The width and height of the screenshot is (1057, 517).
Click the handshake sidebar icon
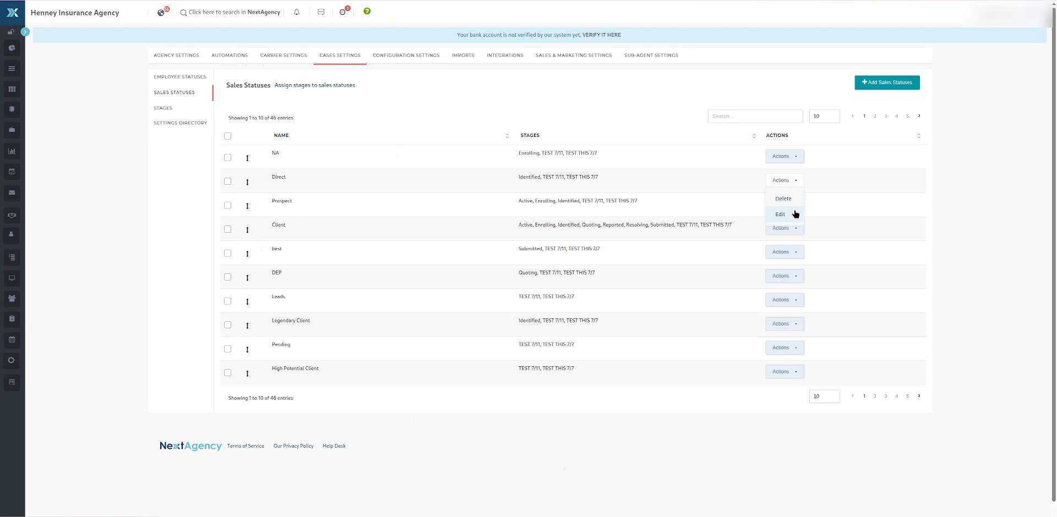click(x=12, y=215)
